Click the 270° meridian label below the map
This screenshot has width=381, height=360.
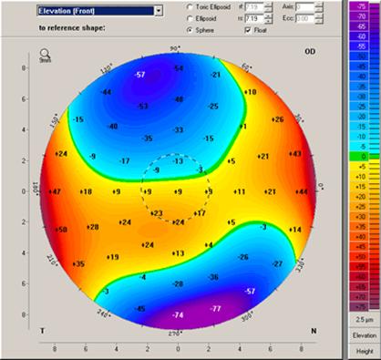pyautogui.click(x=175, y=334)
